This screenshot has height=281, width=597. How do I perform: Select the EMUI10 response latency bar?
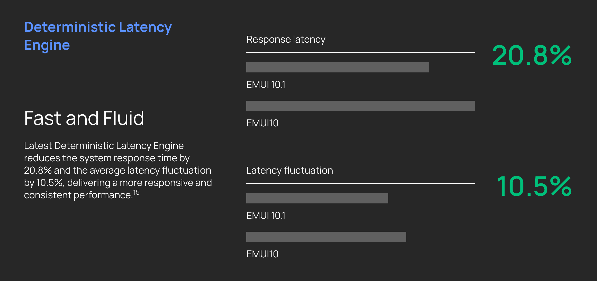(360, 106)
